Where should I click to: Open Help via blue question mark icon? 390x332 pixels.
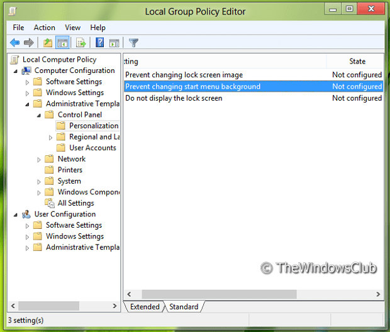point(100,43)
